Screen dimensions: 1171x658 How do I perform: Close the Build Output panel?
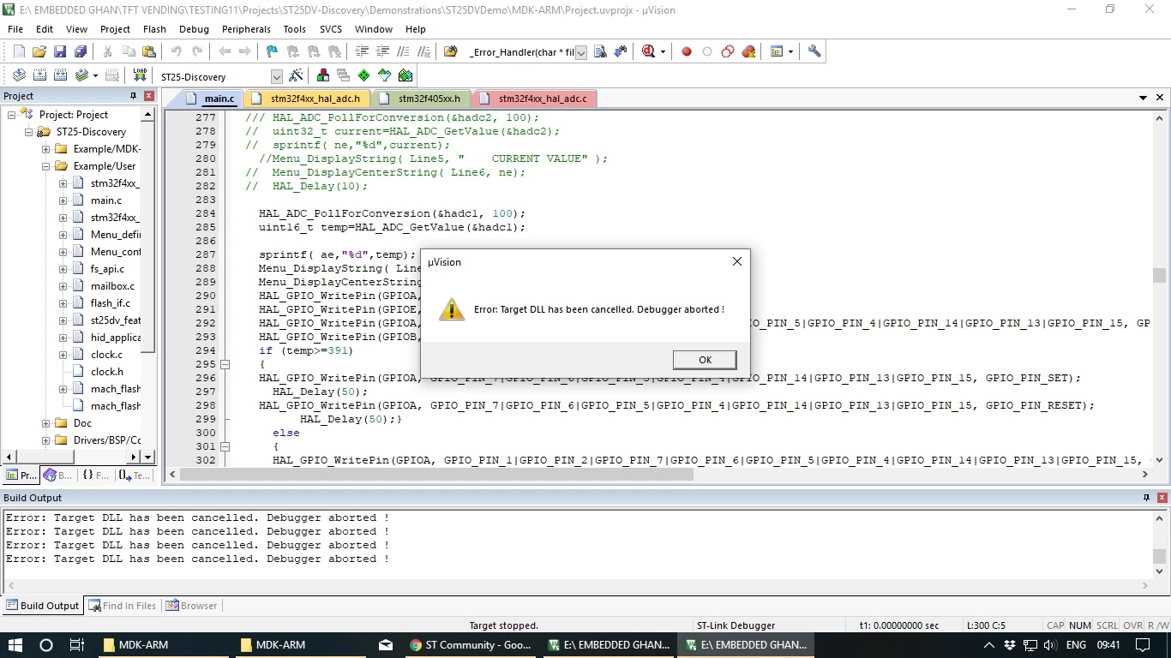(x=1163, y=498)
